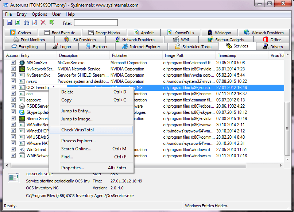
Task: Open the Sidebar Gadgets tab
Action: pos(226,39)
